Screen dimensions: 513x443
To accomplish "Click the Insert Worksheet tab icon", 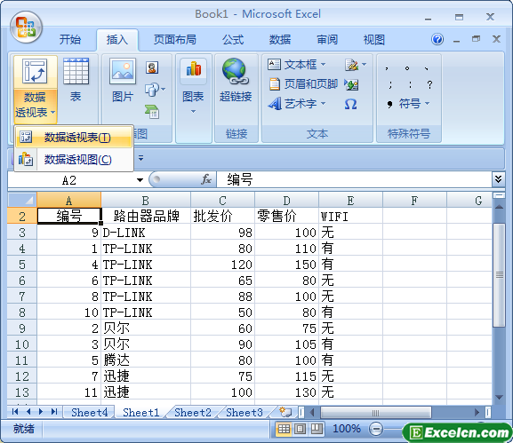I will coord(285,412).
